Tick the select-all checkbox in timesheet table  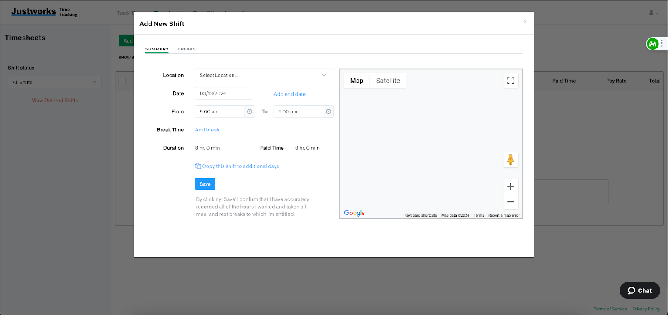click(122, 81)
